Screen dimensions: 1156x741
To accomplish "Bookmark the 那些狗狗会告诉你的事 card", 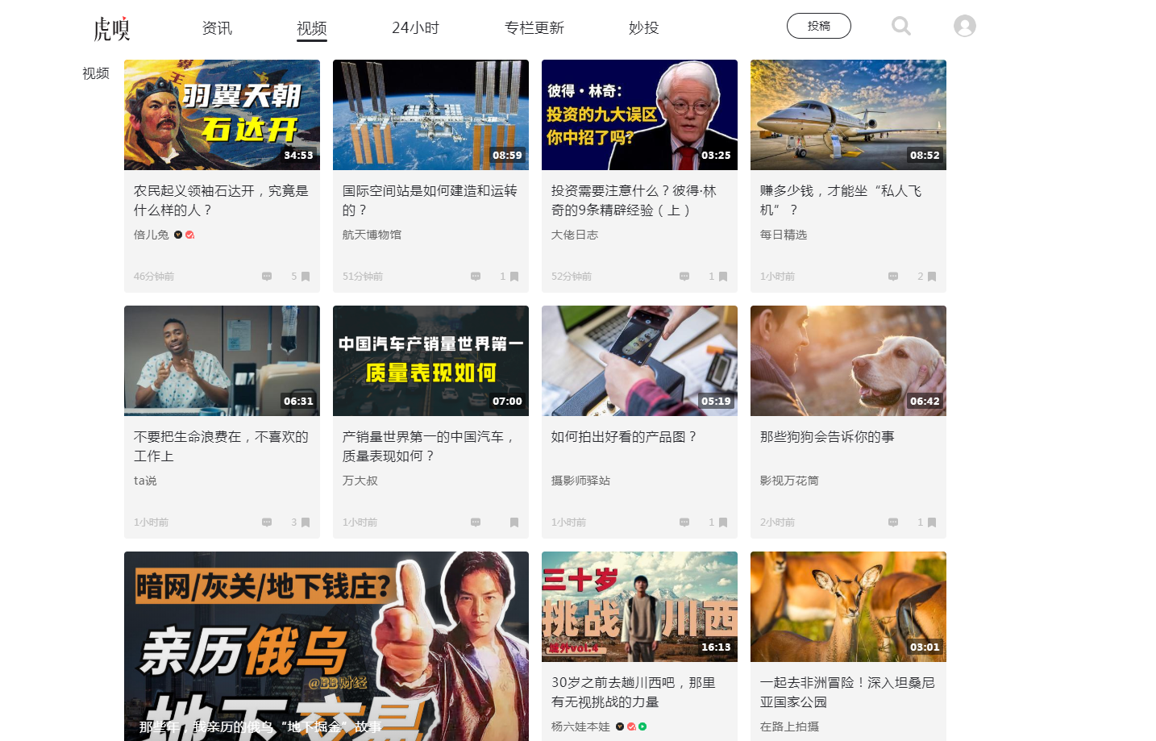I will 932,522.
